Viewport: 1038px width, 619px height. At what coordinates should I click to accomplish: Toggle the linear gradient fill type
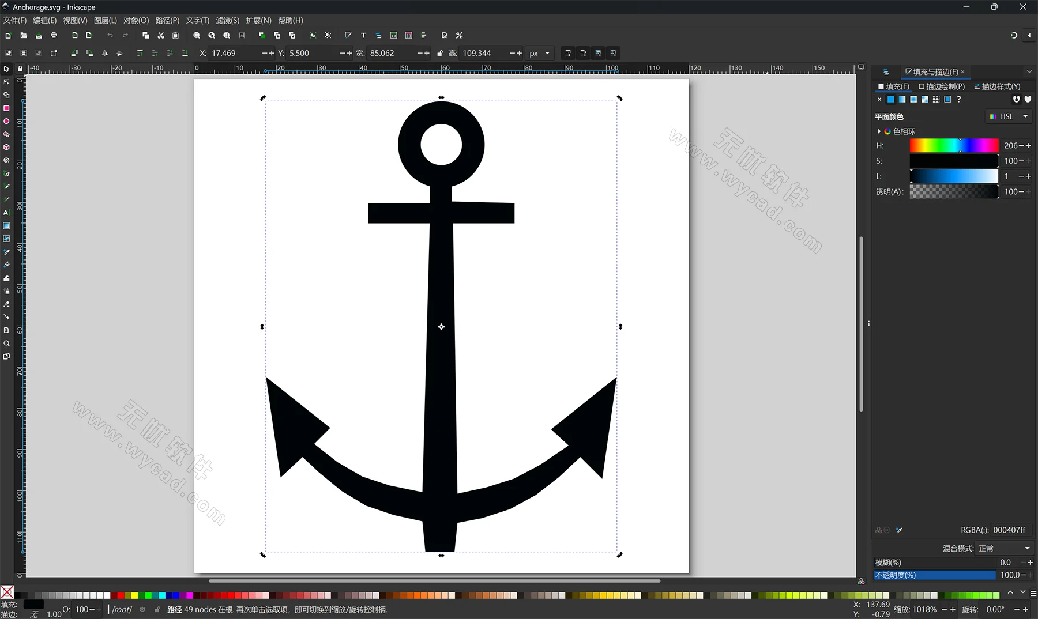click(901, 99)
